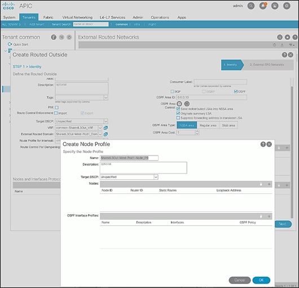
Task: Toggle the OSPF checkbox
Action: coord(236,91)
